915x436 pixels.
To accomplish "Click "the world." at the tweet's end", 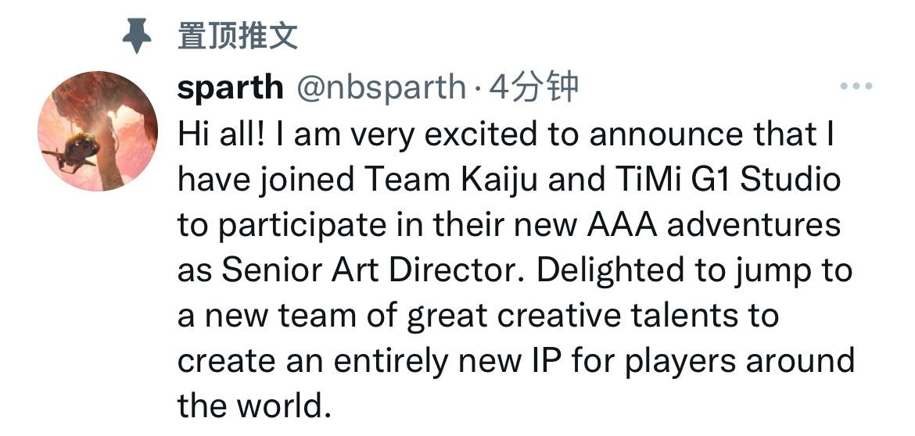I will pyautogui.click(x=249, y=406).
